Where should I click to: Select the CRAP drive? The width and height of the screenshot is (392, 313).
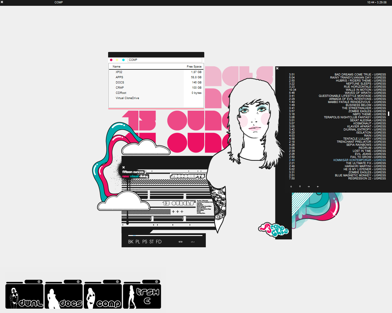click(x=120, y=88)
